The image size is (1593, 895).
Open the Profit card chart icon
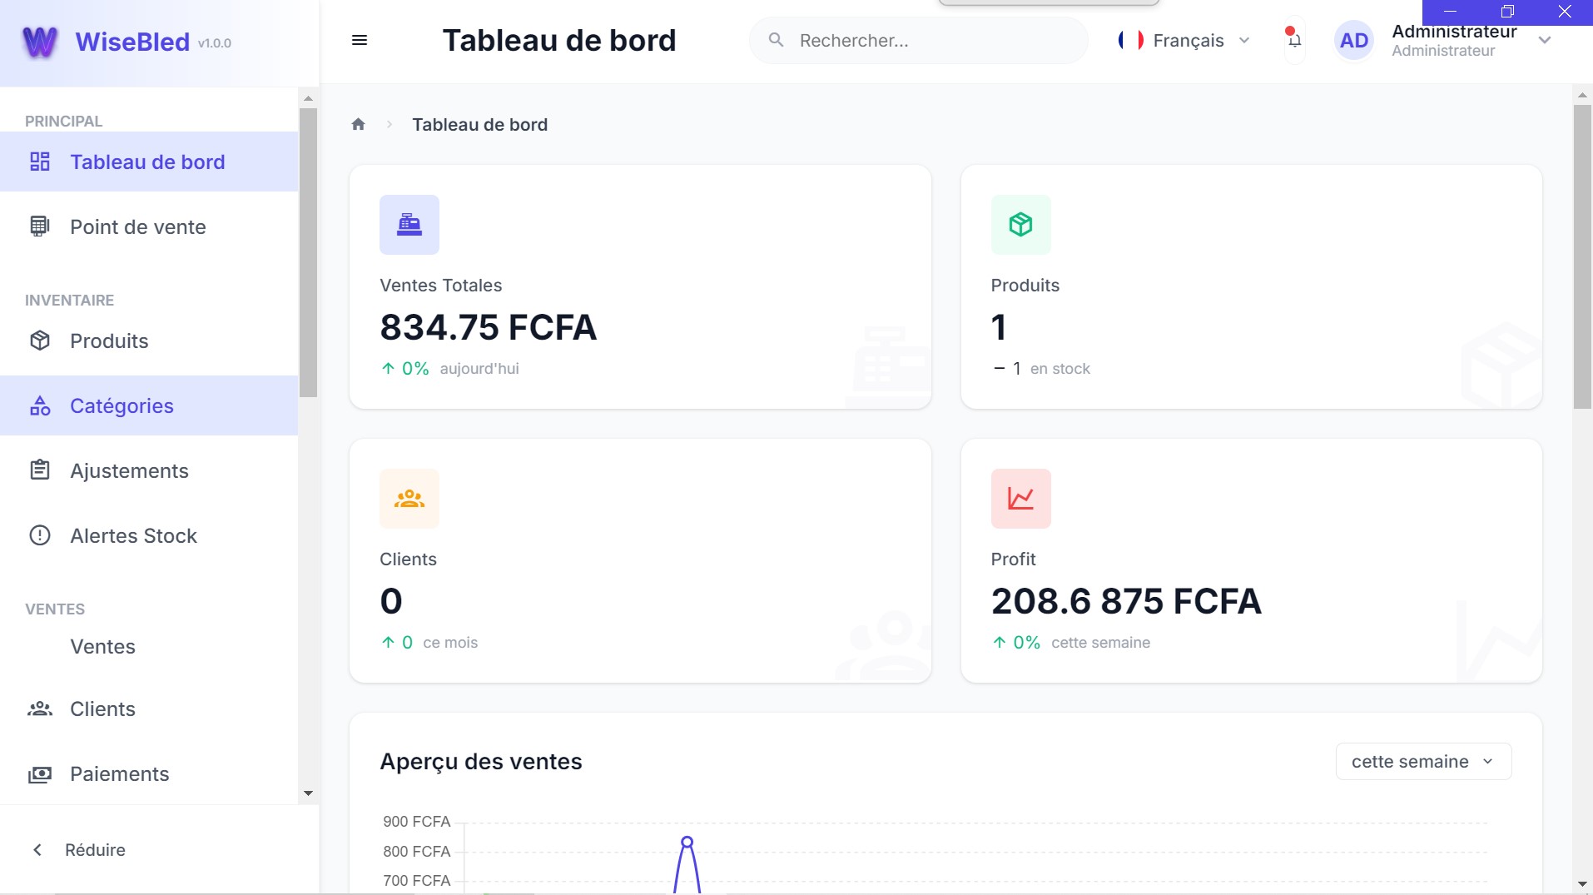[1020, 498]
